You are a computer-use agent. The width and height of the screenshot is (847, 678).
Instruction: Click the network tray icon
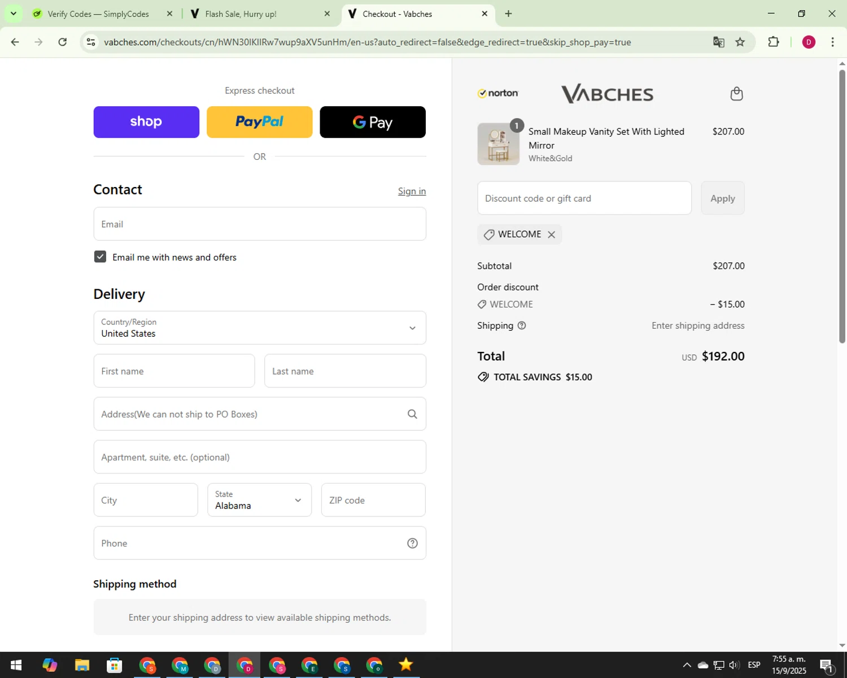click(719, 665)
